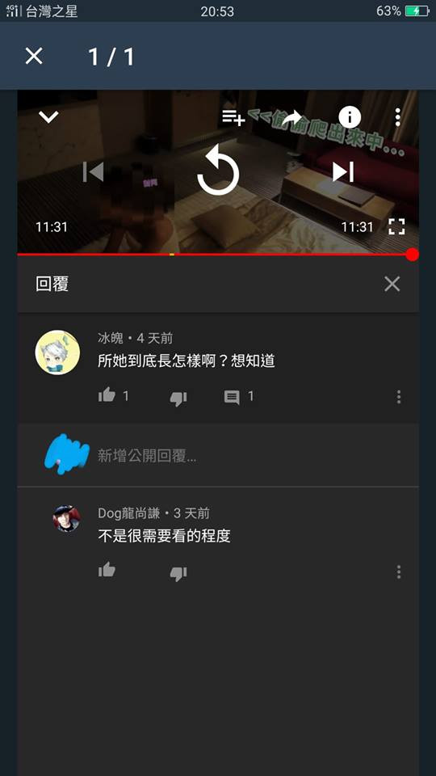Go to the previous video
436x776 pixels.
[94, 171]
